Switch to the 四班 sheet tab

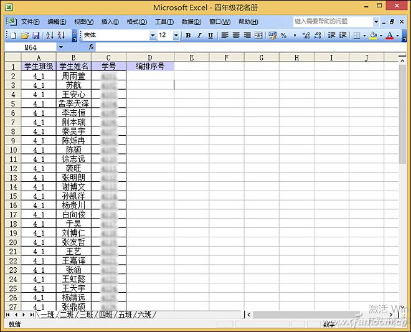pyautogui.click(x=106, y=315)
